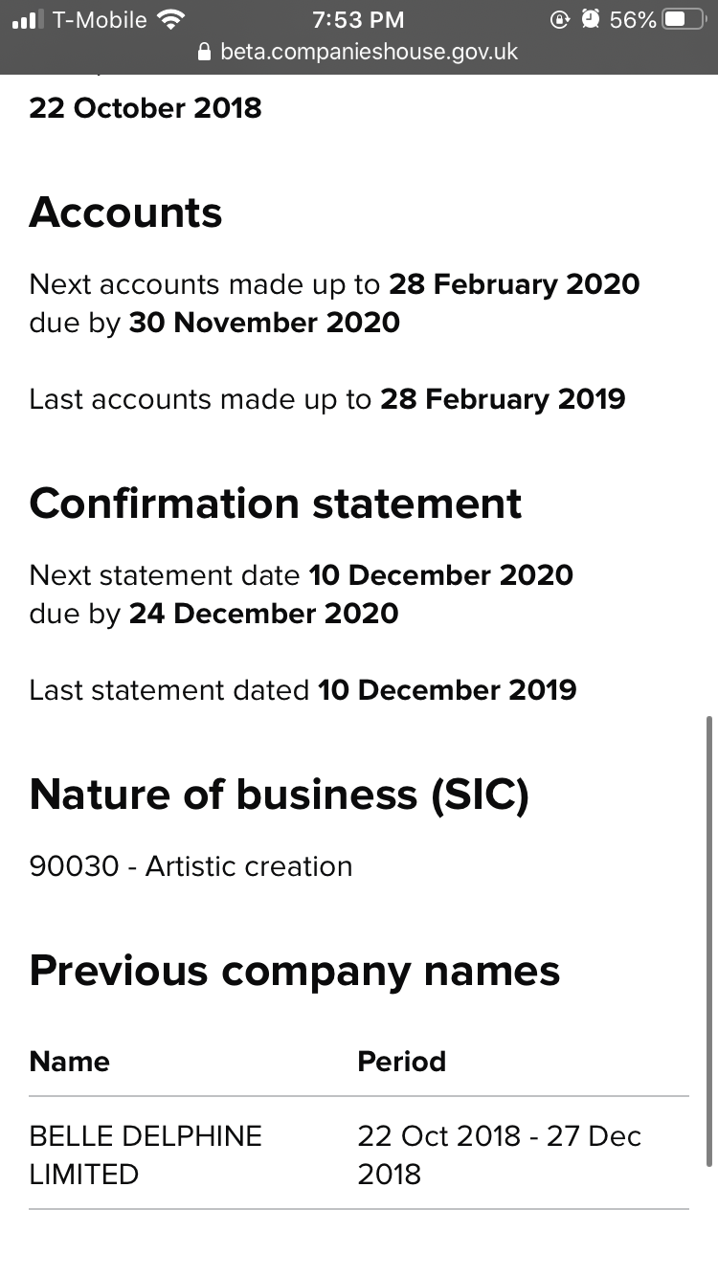Tap the alarm clock status icon
The height and width of the screenshot is (1277, 718).
pos(591,19)
